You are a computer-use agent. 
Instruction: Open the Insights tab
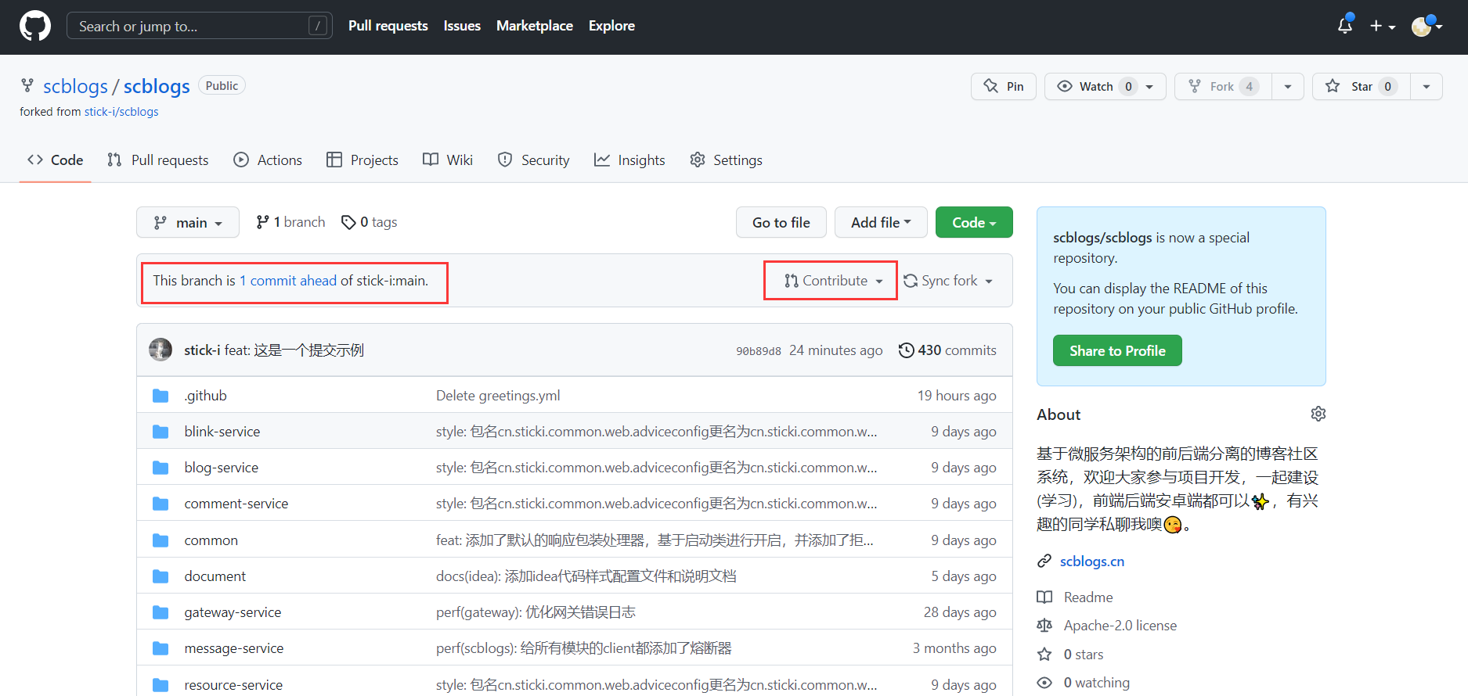click(629, 160)
